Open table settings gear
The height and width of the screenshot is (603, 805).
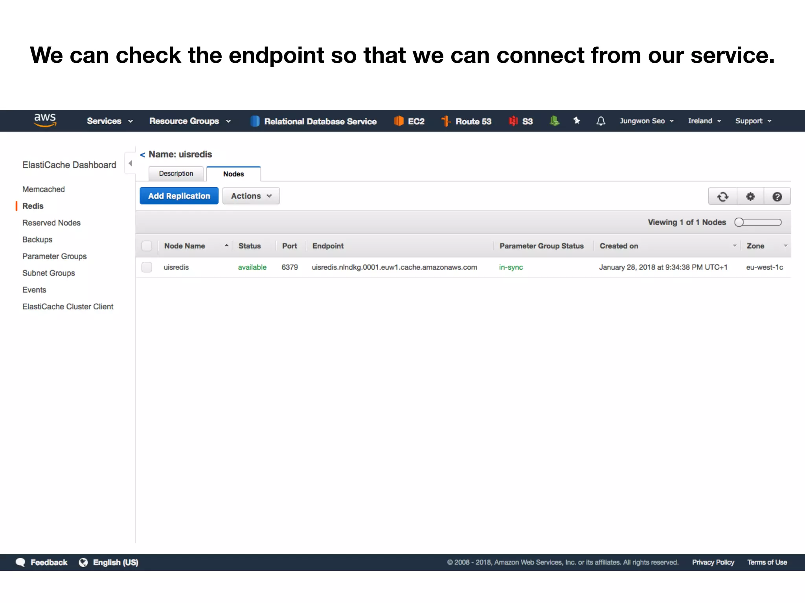[750, 196]
